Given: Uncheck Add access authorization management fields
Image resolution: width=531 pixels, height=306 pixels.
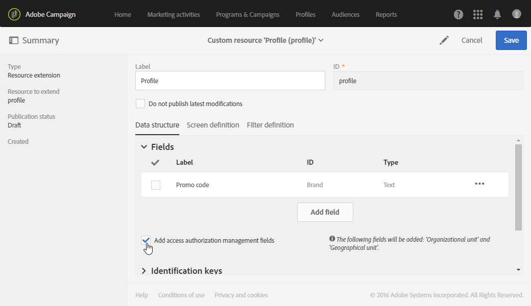Looking at the screenshot, I should [146, 240].
